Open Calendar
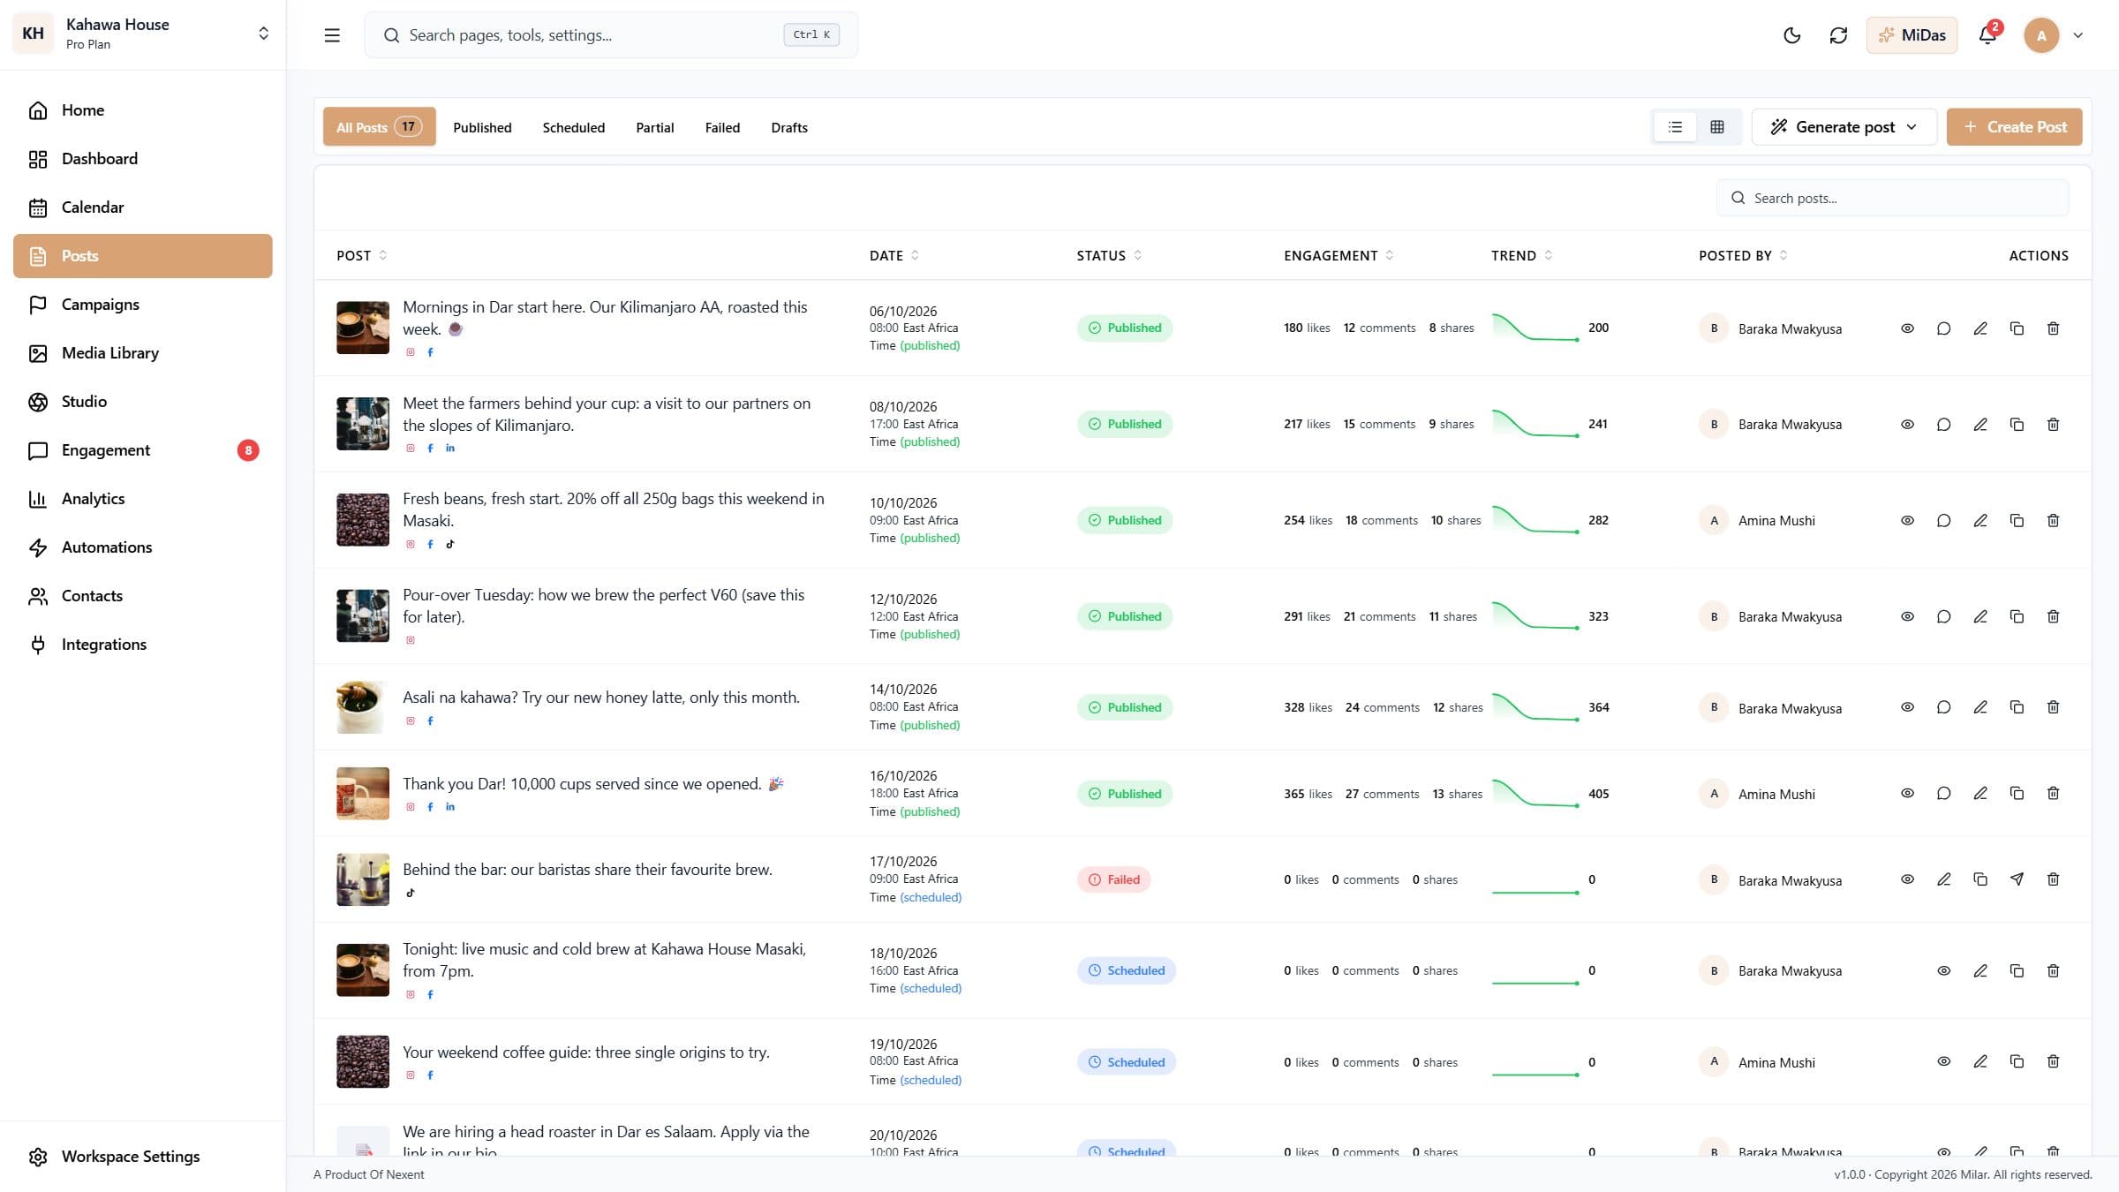This screenshot has height=1192, width=2119. [x=142, y=207]
